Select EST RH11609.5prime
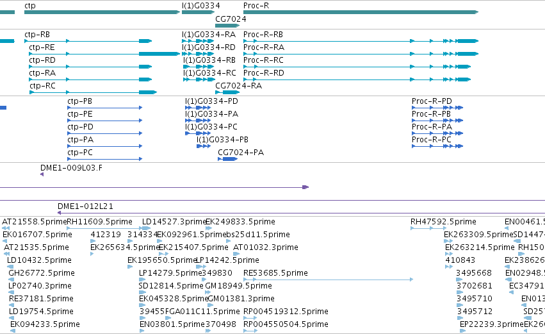The height and width of the screenshot is (334, 545). (x=99, y=222)
